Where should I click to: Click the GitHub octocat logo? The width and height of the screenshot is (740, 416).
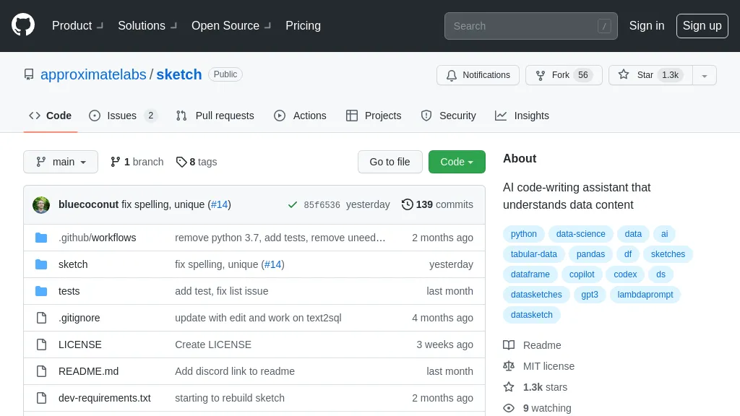tap(22, 24)
